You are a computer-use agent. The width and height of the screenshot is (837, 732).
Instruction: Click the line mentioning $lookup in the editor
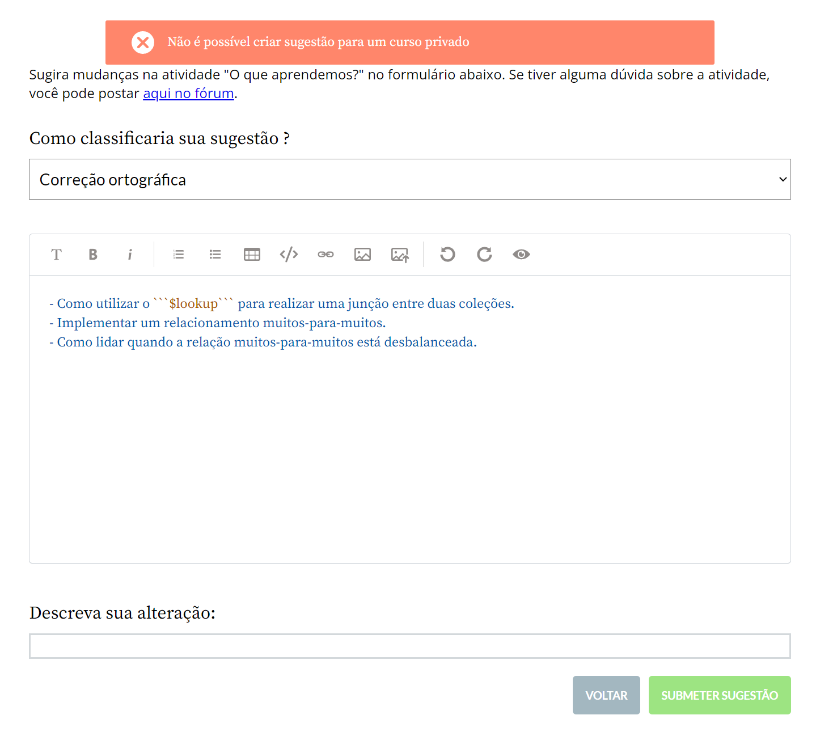[x=282, y=304]
